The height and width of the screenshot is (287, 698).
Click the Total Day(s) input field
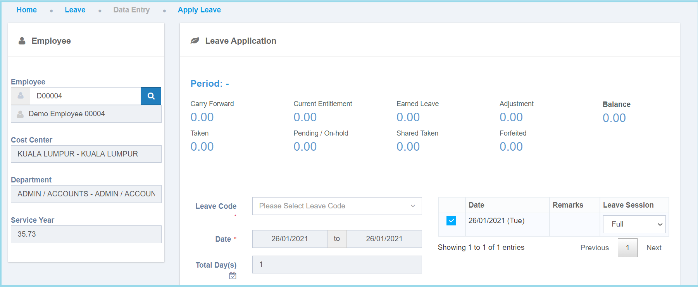(337, 265)
